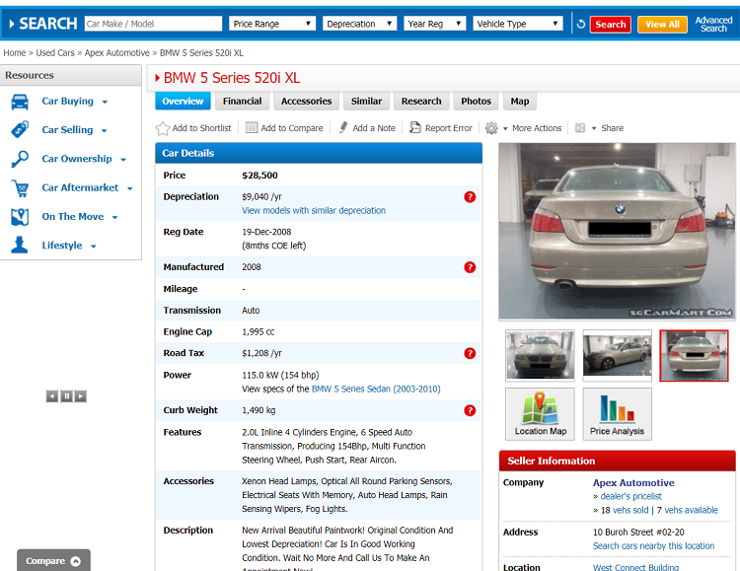Switch to the Research tab
Screen dimensions: 740x571
(x=421, y=101)
